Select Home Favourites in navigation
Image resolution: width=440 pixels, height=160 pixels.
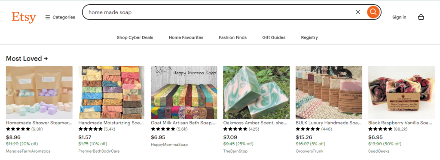186,37
